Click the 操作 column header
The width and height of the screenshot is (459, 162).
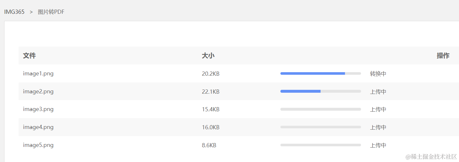pos(443,55)
